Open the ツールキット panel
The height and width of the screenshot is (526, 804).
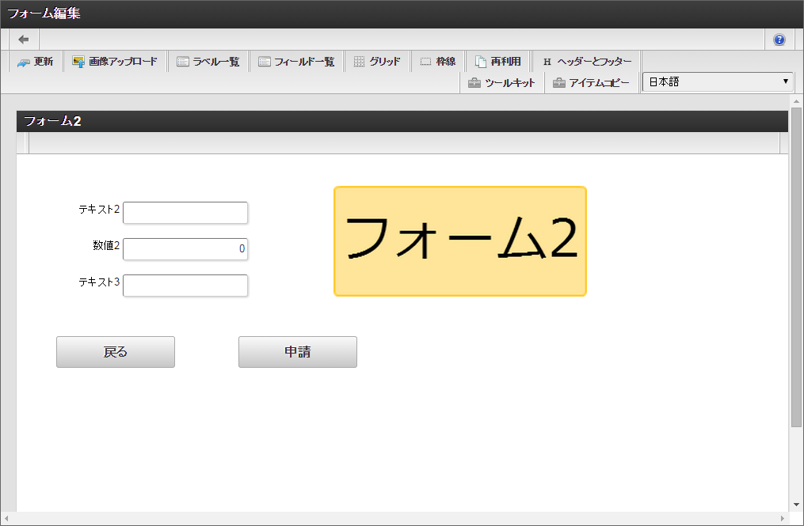[x=502, y=81]
